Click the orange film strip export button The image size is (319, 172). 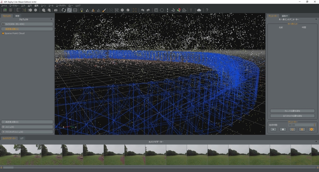(x=302, y=129)
